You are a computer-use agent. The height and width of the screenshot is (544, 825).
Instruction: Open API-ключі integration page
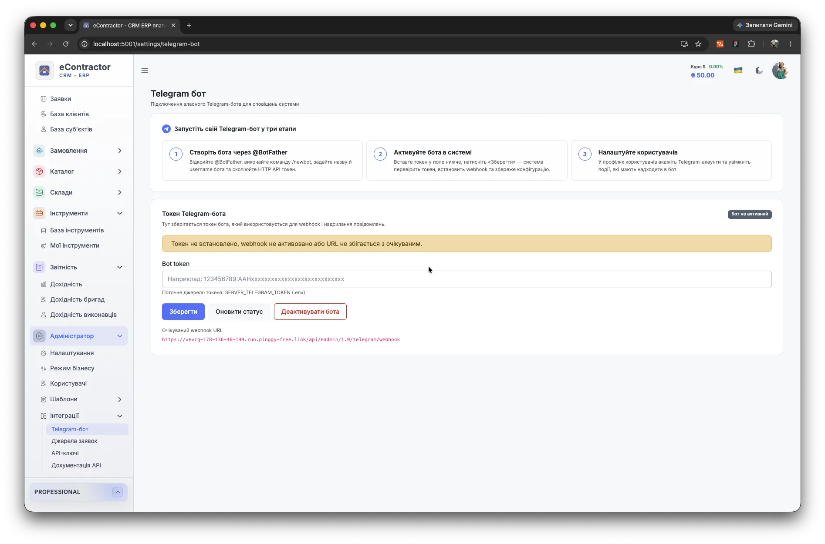pyautogui.click(x=65, y=453)
